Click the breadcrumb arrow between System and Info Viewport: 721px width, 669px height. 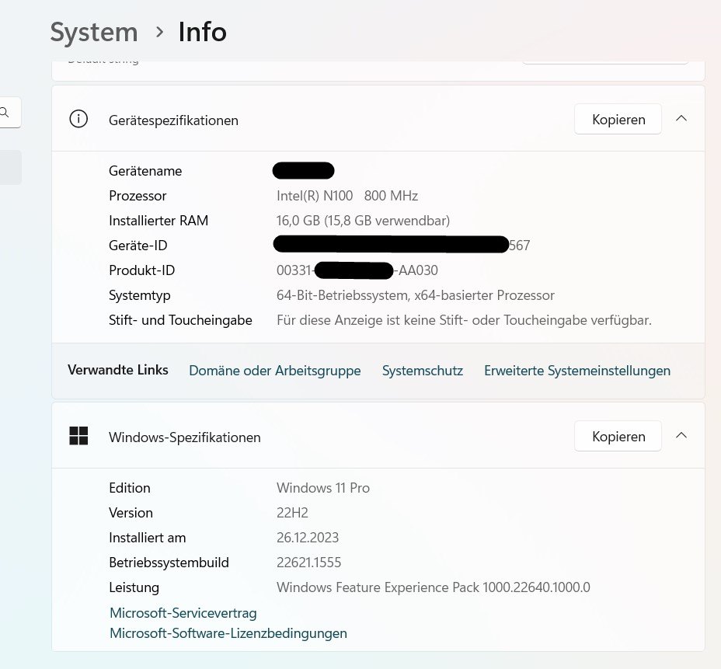click(159, 32)
